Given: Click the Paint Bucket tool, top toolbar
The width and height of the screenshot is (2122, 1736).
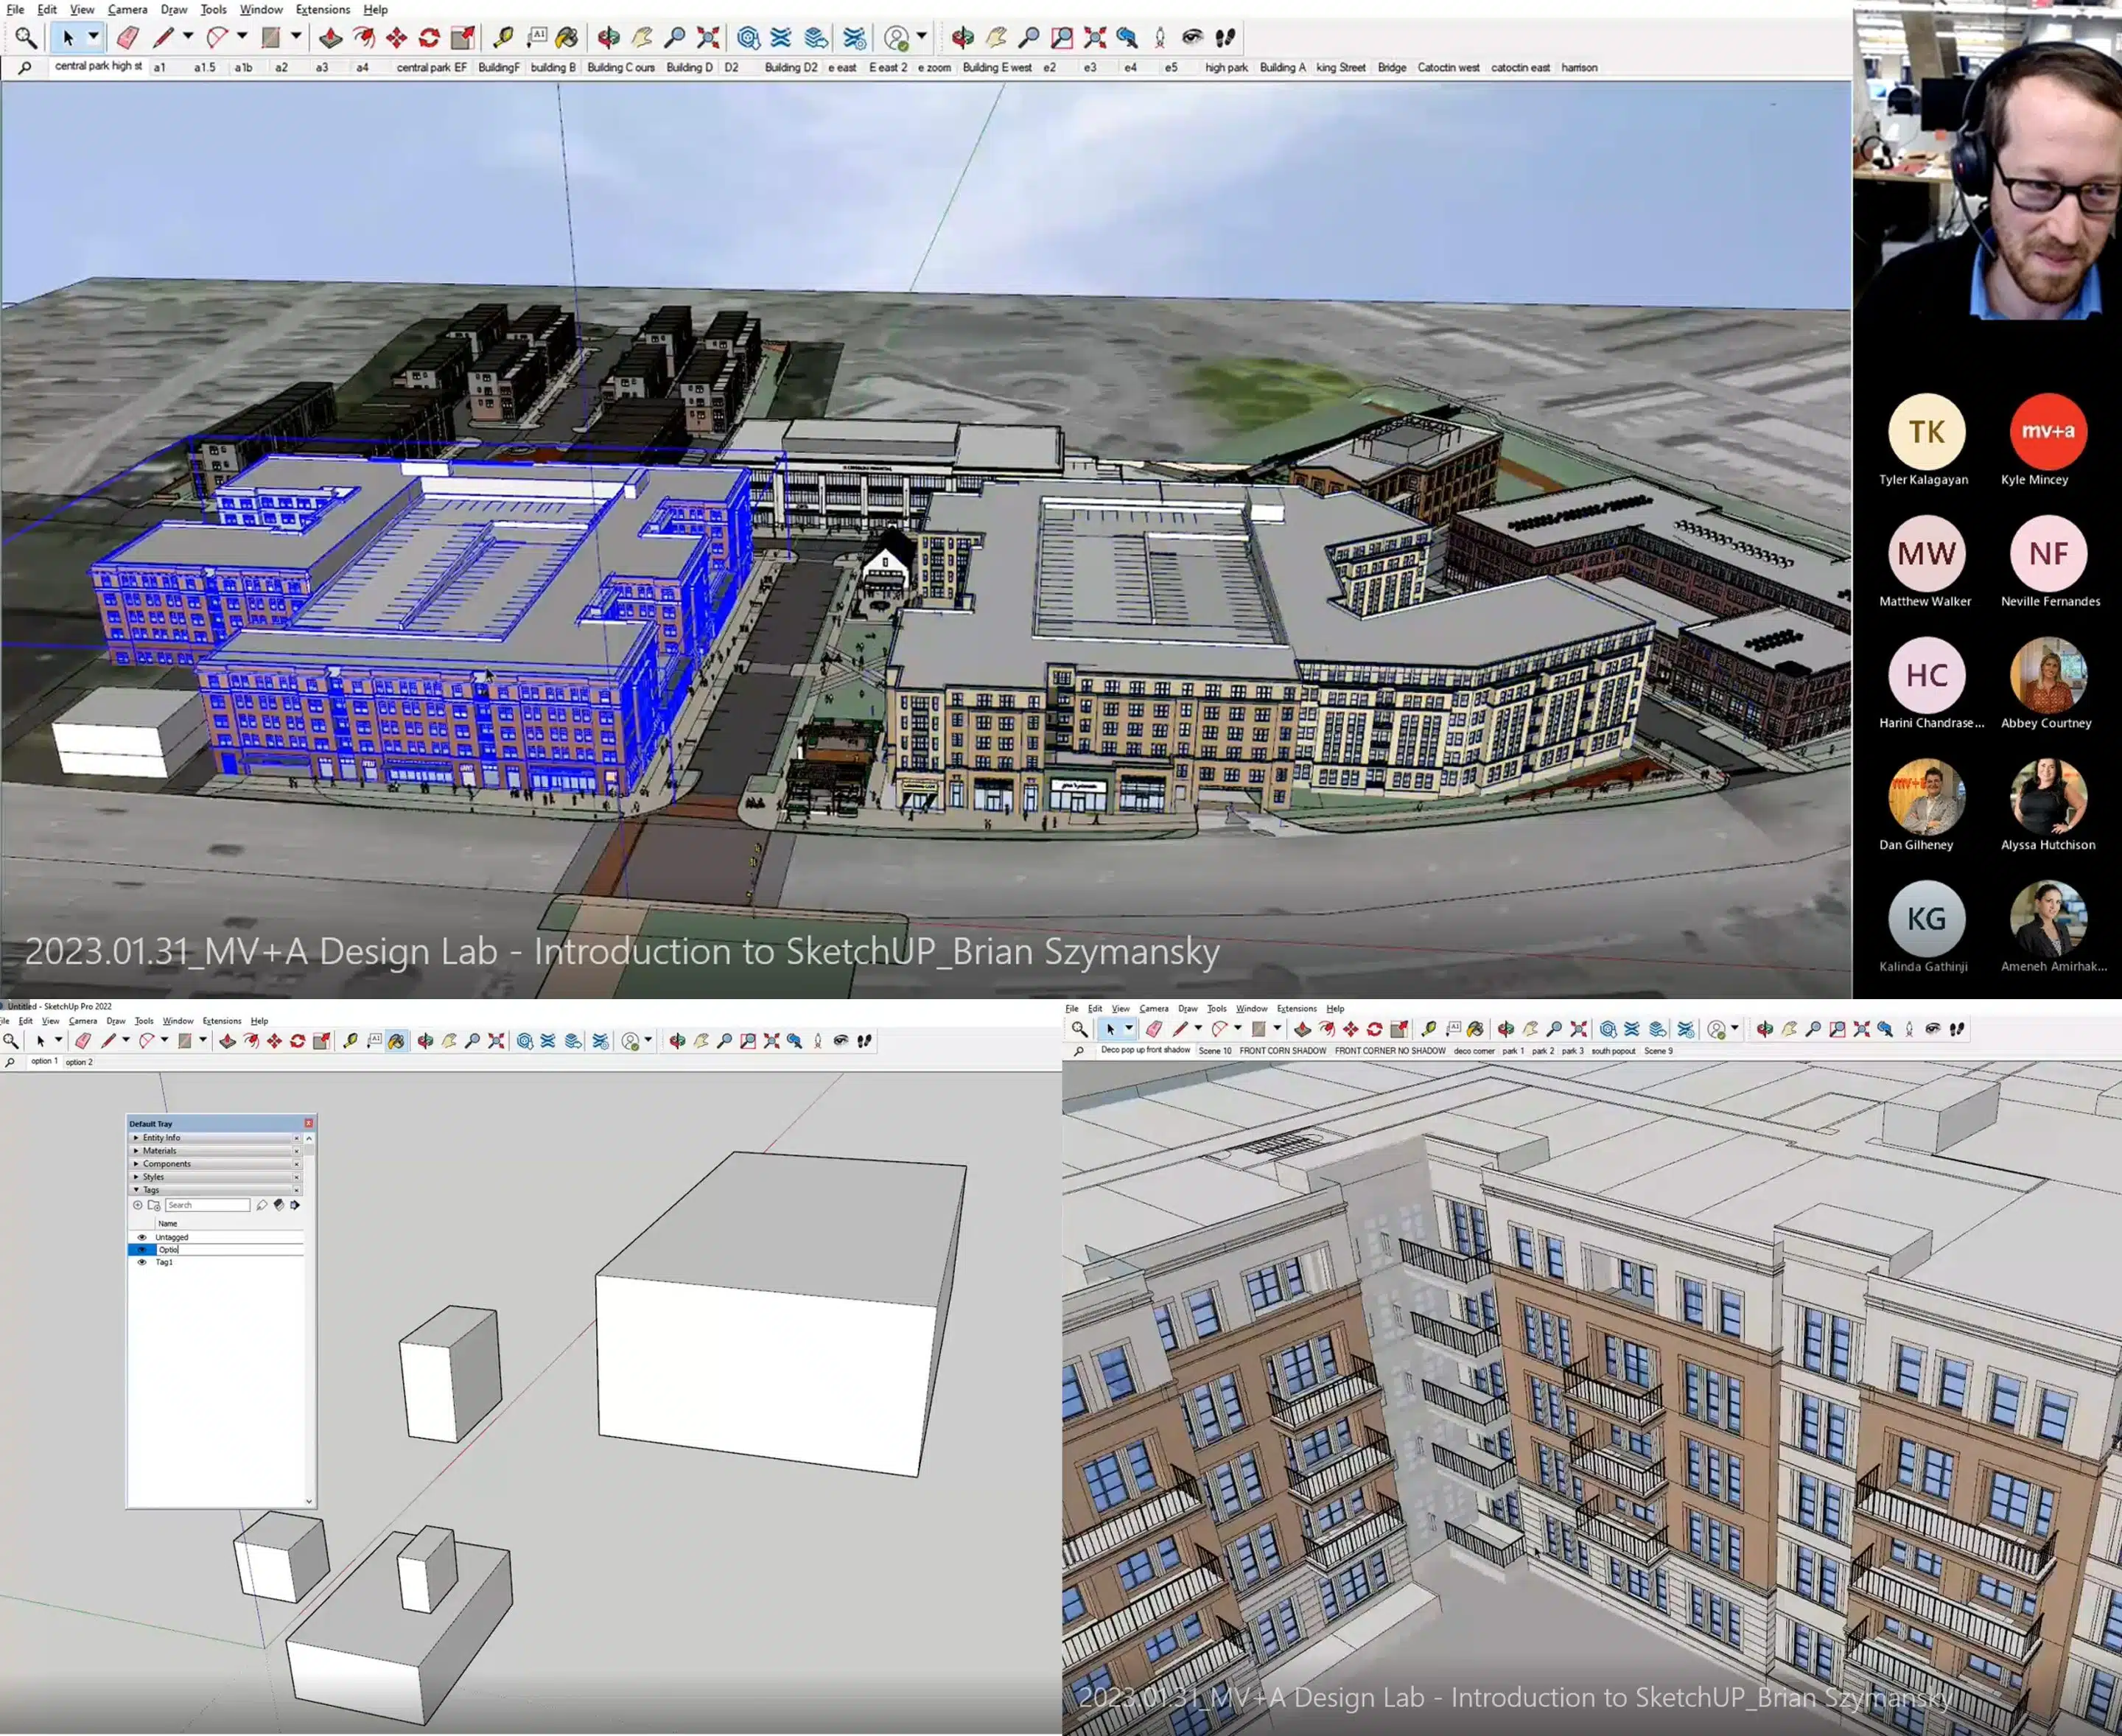Looking at the screenshot, I should click(567, 38).
